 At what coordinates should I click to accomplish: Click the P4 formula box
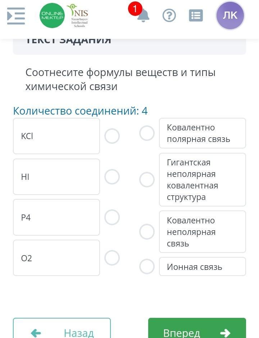[56, 218]
